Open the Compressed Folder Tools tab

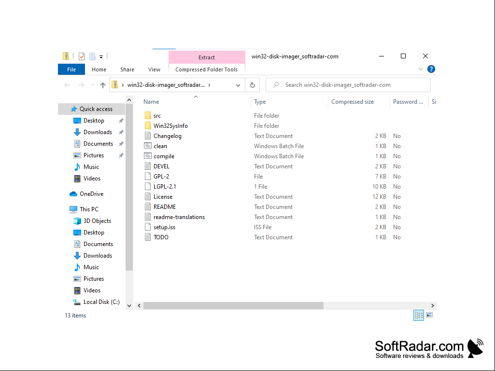tap(207, 69)
